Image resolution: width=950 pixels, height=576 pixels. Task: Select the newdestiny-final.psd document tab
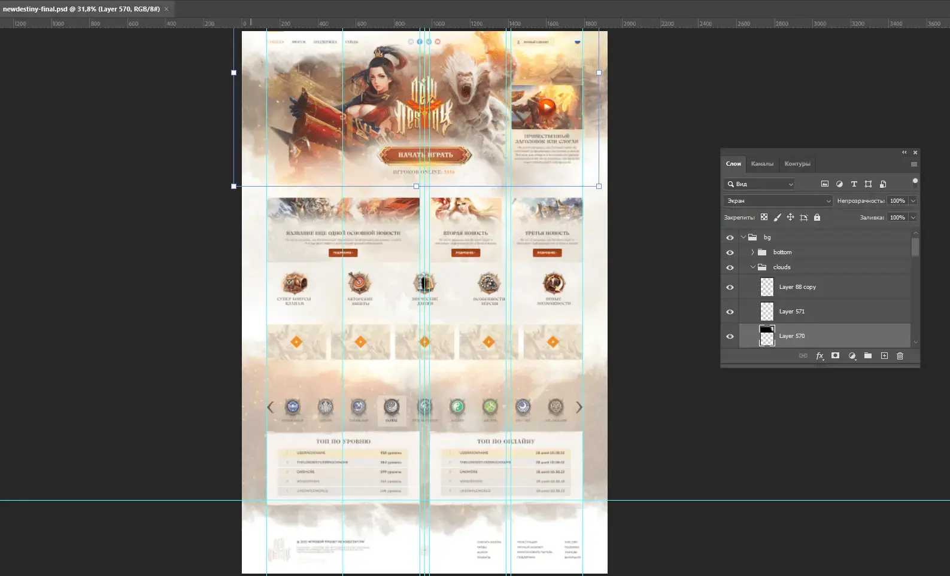pyautogui.click(x=81, y=9)
